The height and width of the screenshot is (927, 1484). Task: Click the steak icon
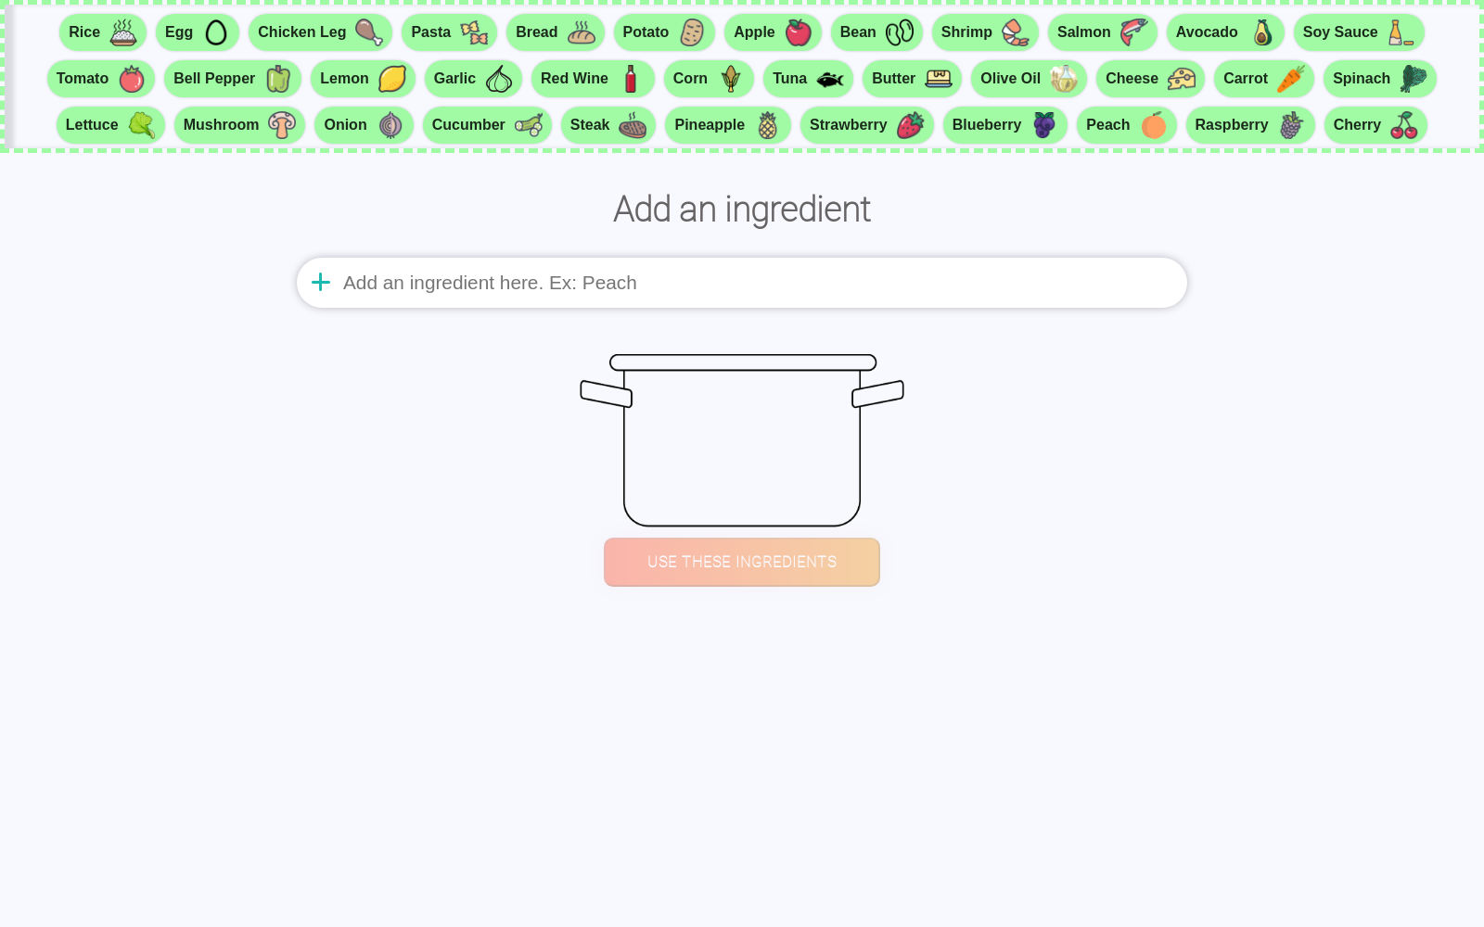[633, 125]
